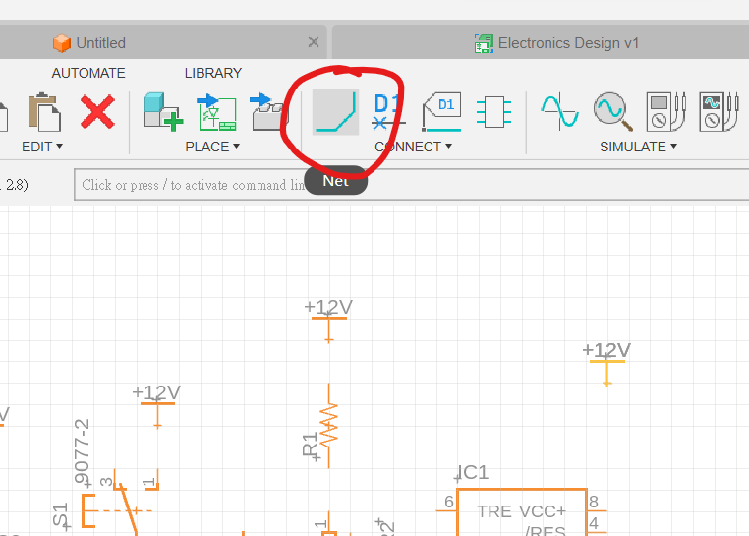
Task: Click the sine wave simulate icon
Action: coord(560,111)
